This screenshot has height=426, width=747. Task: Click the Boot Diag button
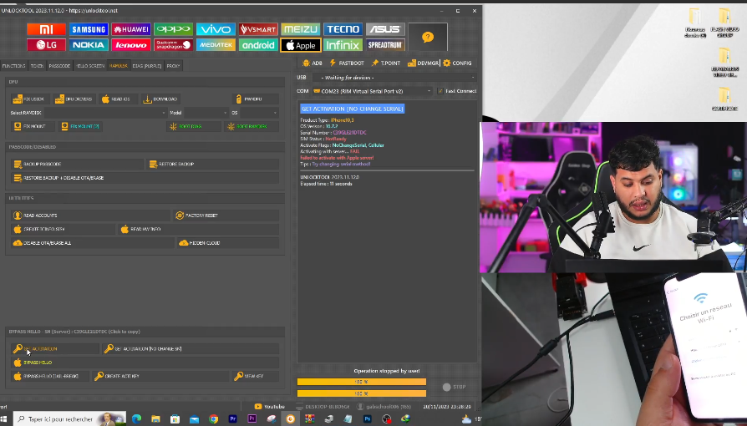tap(194, 126)
